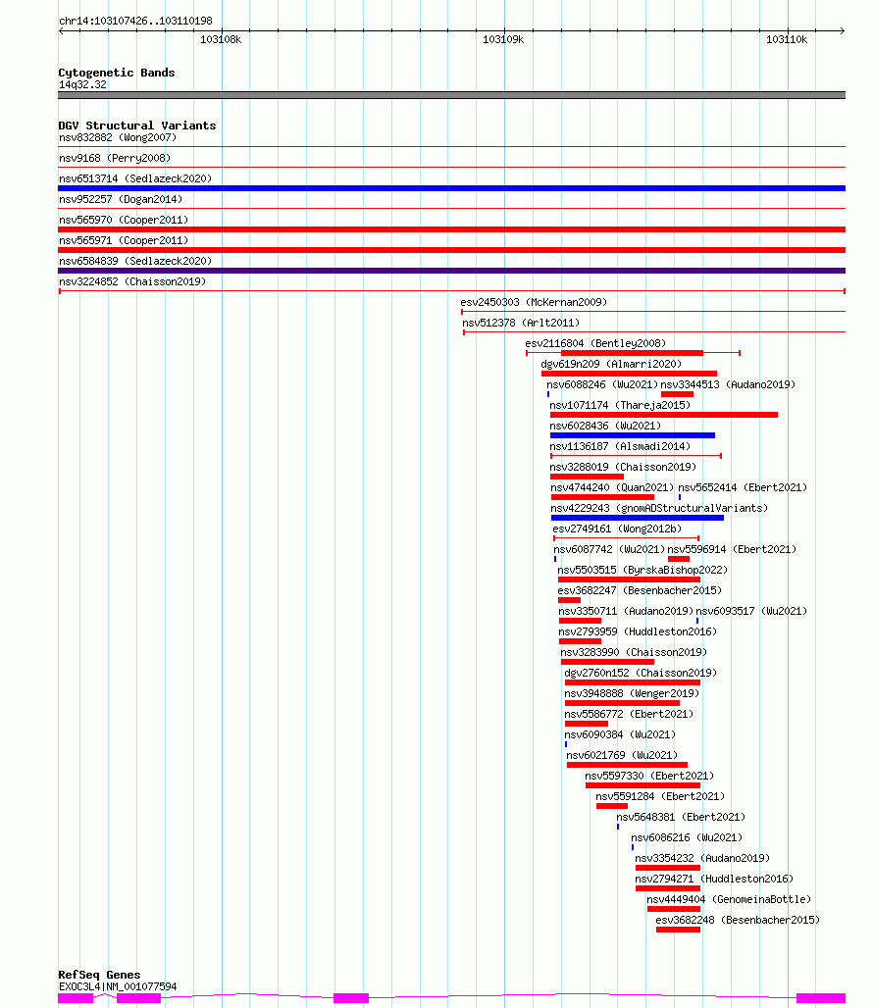Screen dimensions: 873x1008
Task: Click the blue bar under nsv6513714
Action: click(451, 188)
